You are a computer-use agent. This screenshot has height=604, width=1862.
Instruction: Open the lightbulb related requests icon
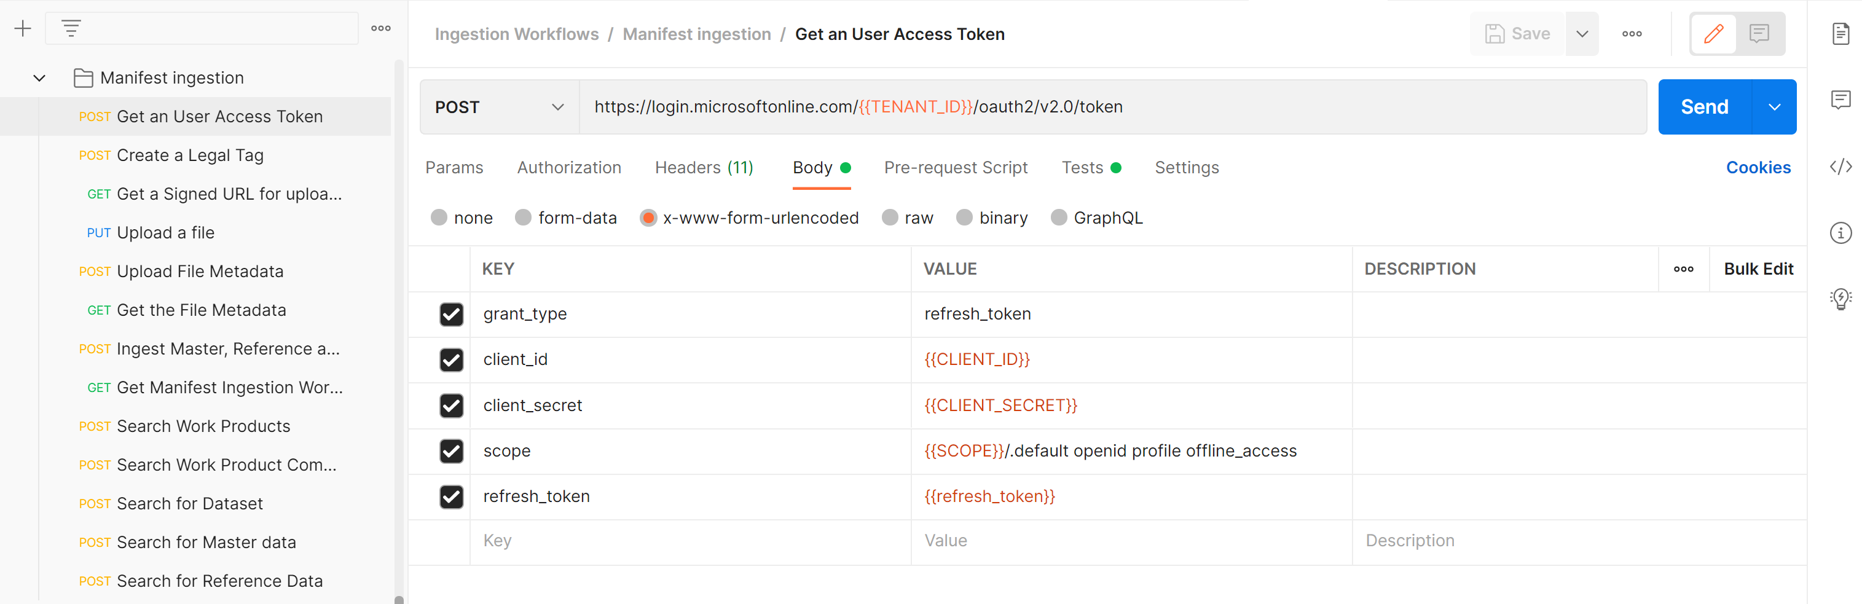coord(1840,299)
